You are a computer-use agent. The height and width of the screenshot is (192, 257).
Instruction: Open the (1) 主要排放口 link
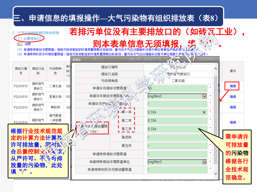pyautogui.click(x=28, y=38)
